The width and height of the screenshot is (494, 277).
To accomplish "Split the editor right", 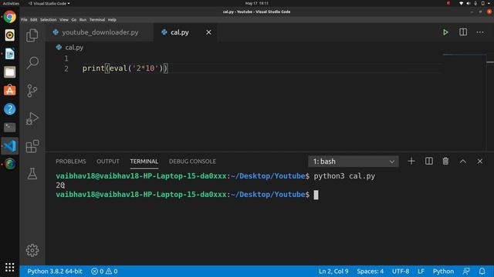I will click(463, 32).
